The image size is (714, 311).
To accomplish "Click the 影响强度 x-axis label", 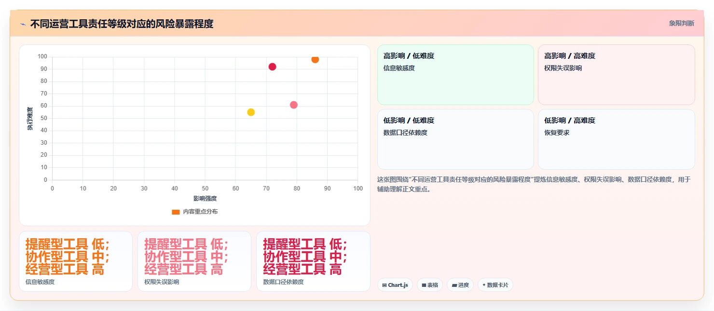I will click(x=205, y=199).
